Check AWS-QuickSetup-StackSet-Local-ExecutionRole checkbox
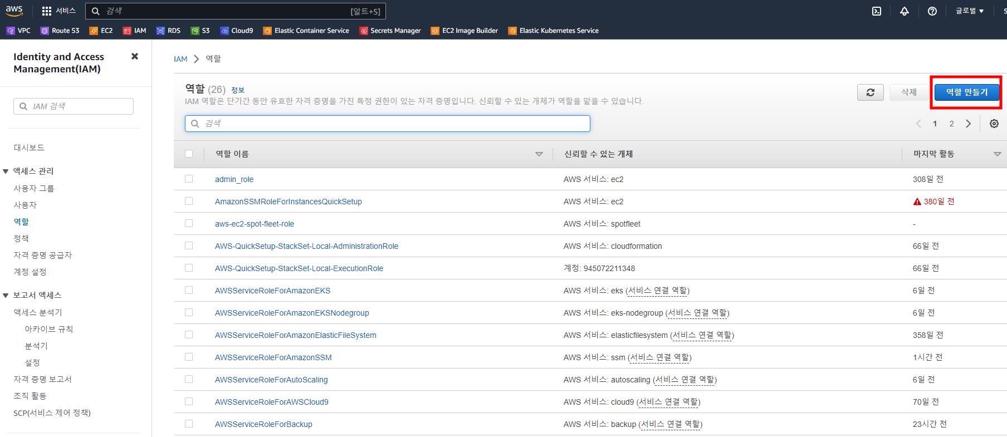Viewport: 1007px width, 437px height. tap(189, 268)
